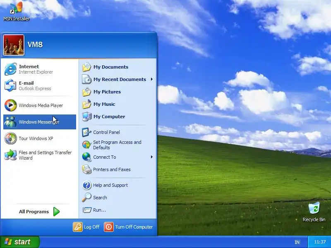Select the All Programs label
The width and height of the screenshot is (331, 248).
(34, 212)
